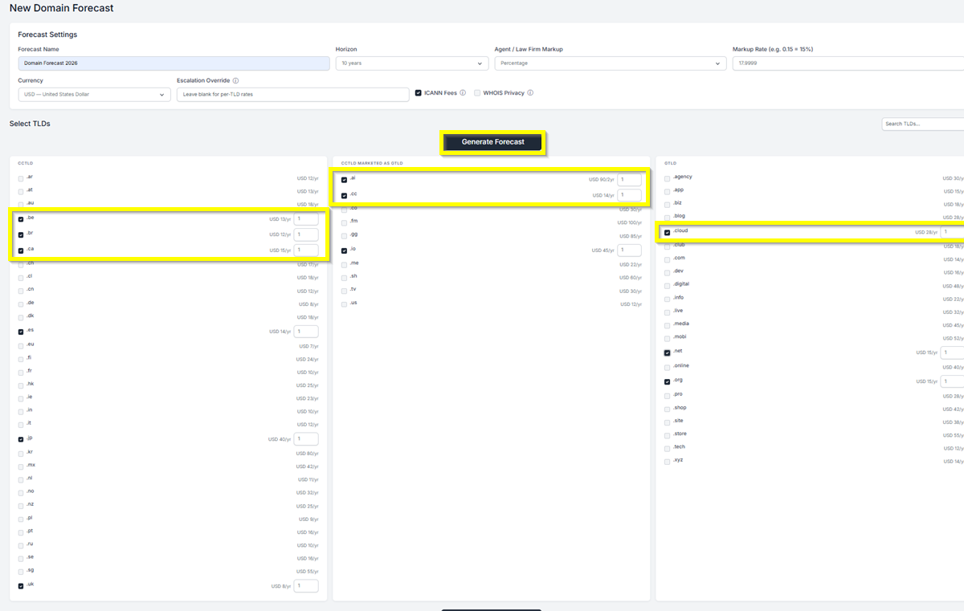This screenshot has width=964, height=611.
Task: Focus the Markup Rate input field
Action: coord(848,63)
